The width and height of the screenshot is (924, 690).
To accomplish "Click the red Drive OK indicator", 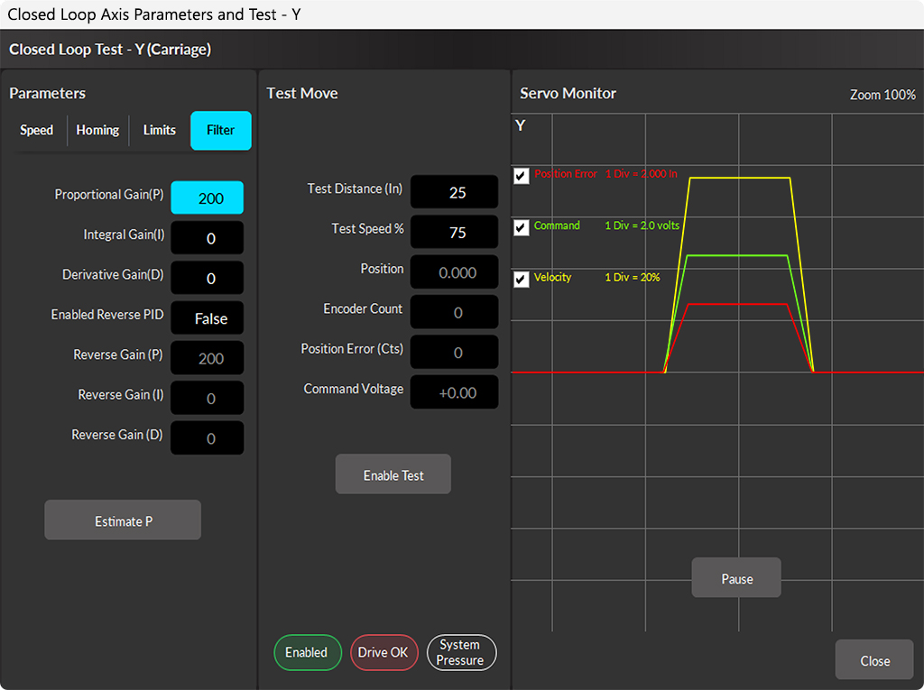I will point(383,652).
